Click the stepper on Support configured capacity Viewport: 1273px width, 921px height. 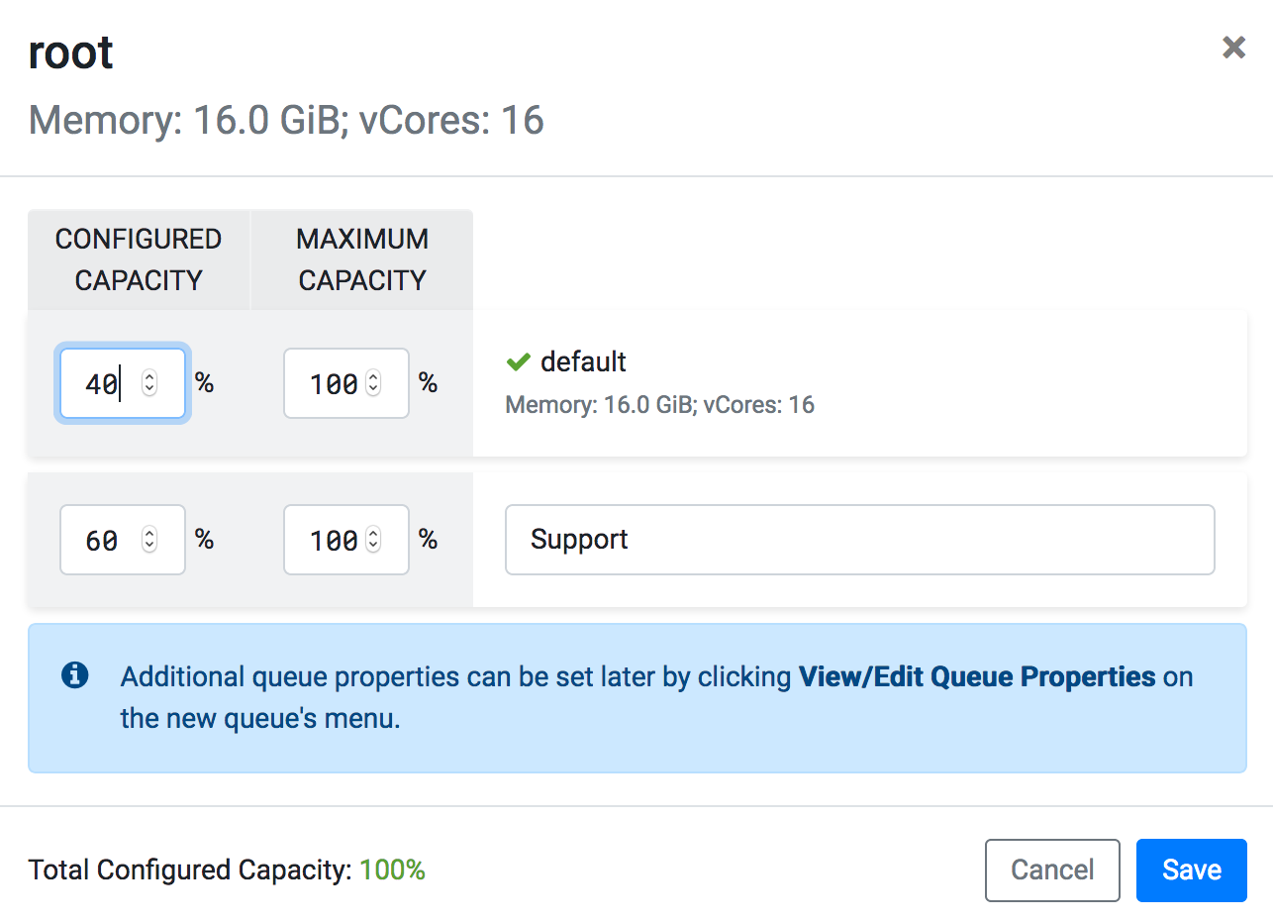(149, 540)
